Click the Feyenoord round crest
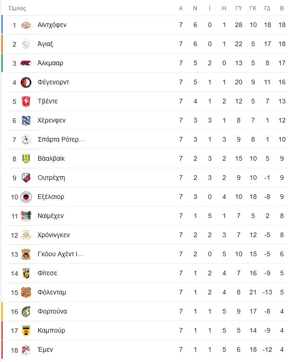Image resolution: width=288 pixels, height=362 pixels. 26,82
